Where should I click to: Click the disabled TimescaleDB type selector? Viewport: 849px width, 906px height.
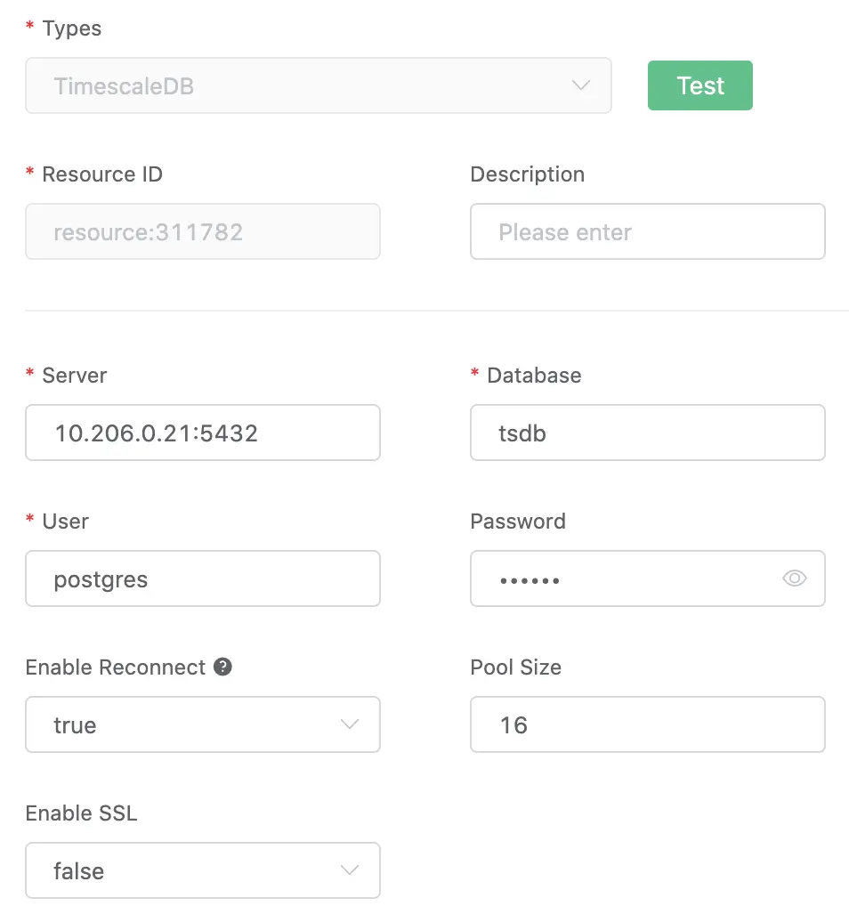(x=319, y=85)
